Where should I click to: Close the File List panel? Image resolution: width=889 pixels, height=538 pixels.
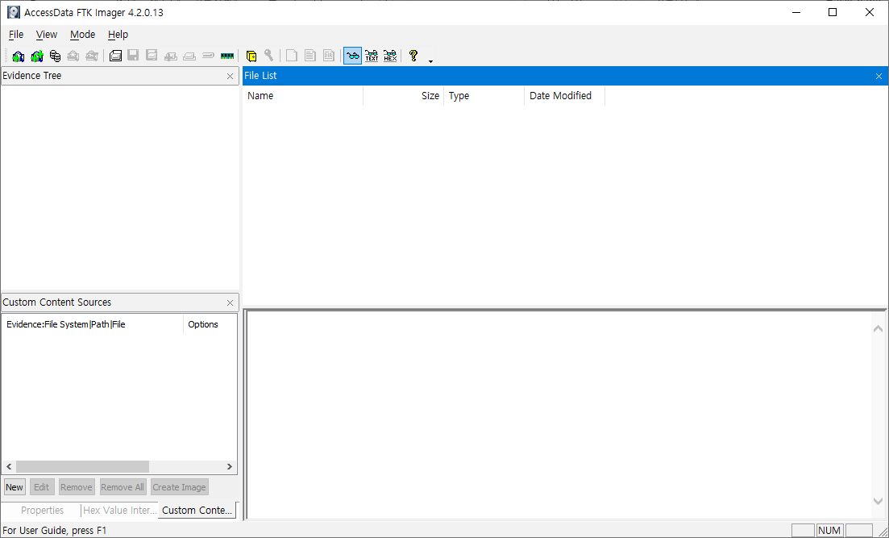tap(879, 76)
